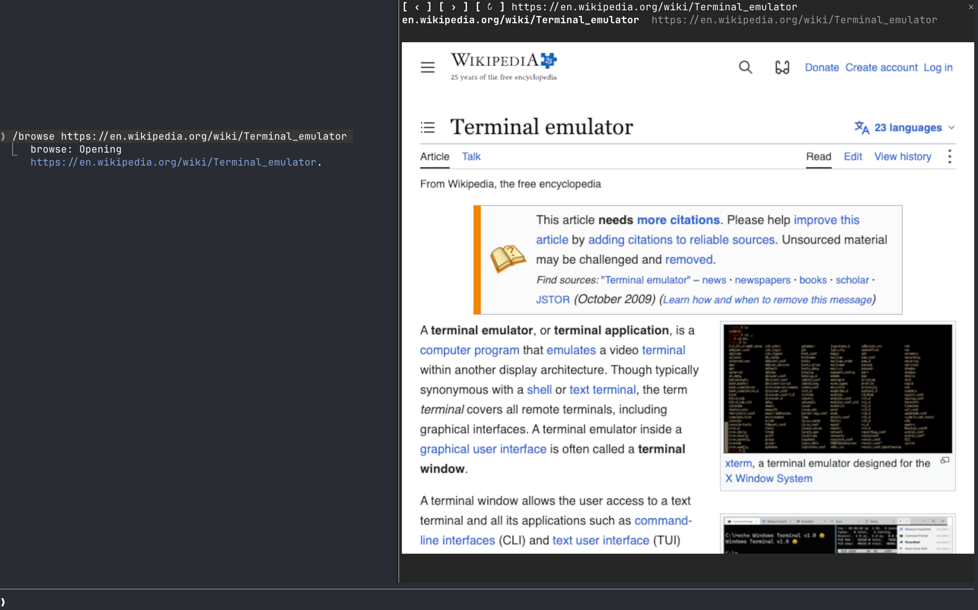
Task: Open 'Learn how and when to remove this message'
Action: point(767,300)
